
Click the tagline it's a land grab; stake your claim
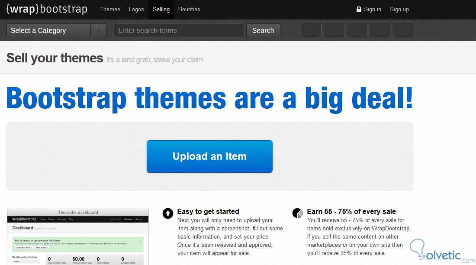[x=155, y=60]
